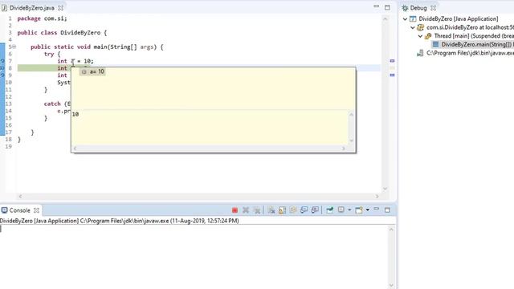
Task: Click Display Selected Console icon
Action: tap(341, 210)
